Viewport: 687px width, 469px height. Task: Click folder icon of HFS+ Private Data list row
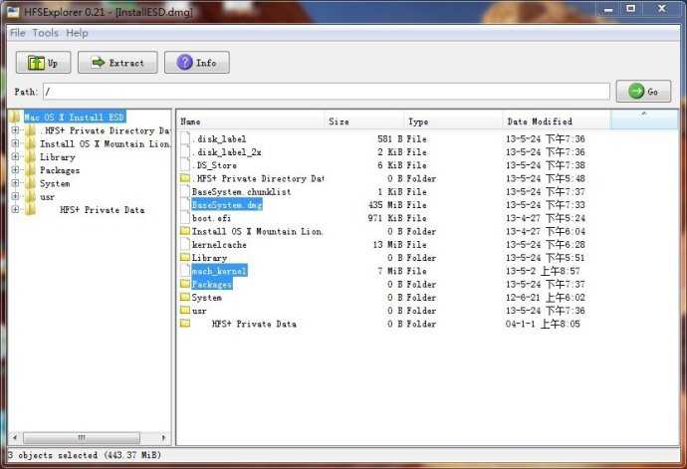click(185, 324)
